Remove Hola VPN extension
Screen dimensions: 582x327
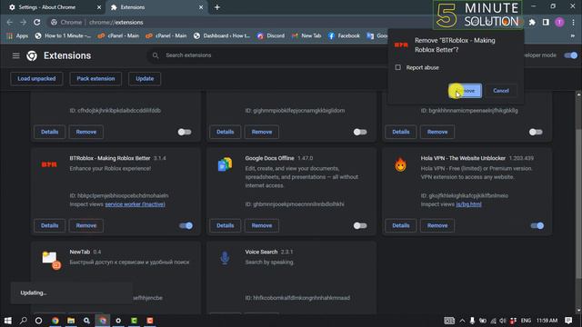[437, 225]
